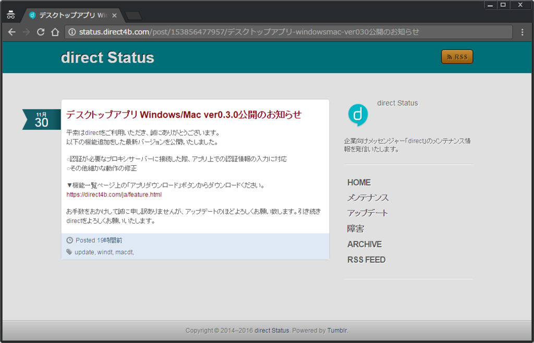Click the incognito icon
This screenshot has height=343, width=534.
[x=11, y=15]
